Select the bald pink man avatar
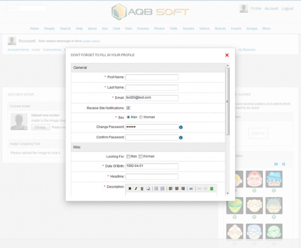Screen dimensions: 301x248 click(254, 179)
